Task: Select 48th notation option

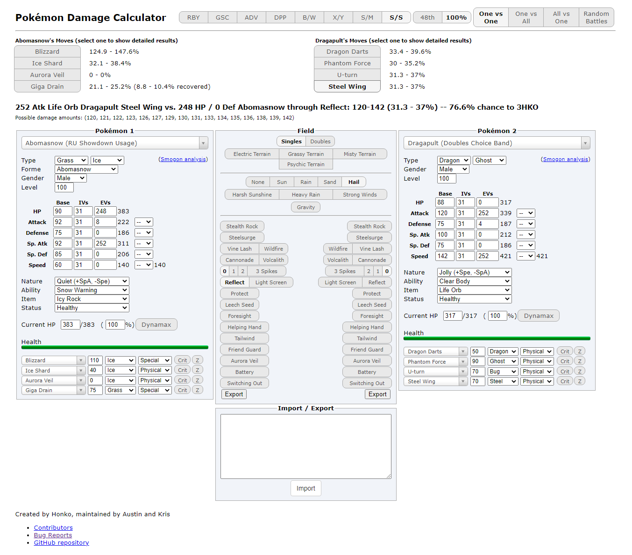Action: (x=427, y=18)
